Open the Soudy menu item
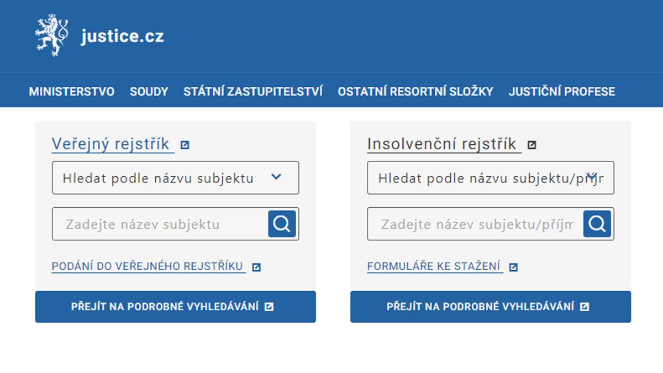663x373 pixels. (x=149, y=91)
